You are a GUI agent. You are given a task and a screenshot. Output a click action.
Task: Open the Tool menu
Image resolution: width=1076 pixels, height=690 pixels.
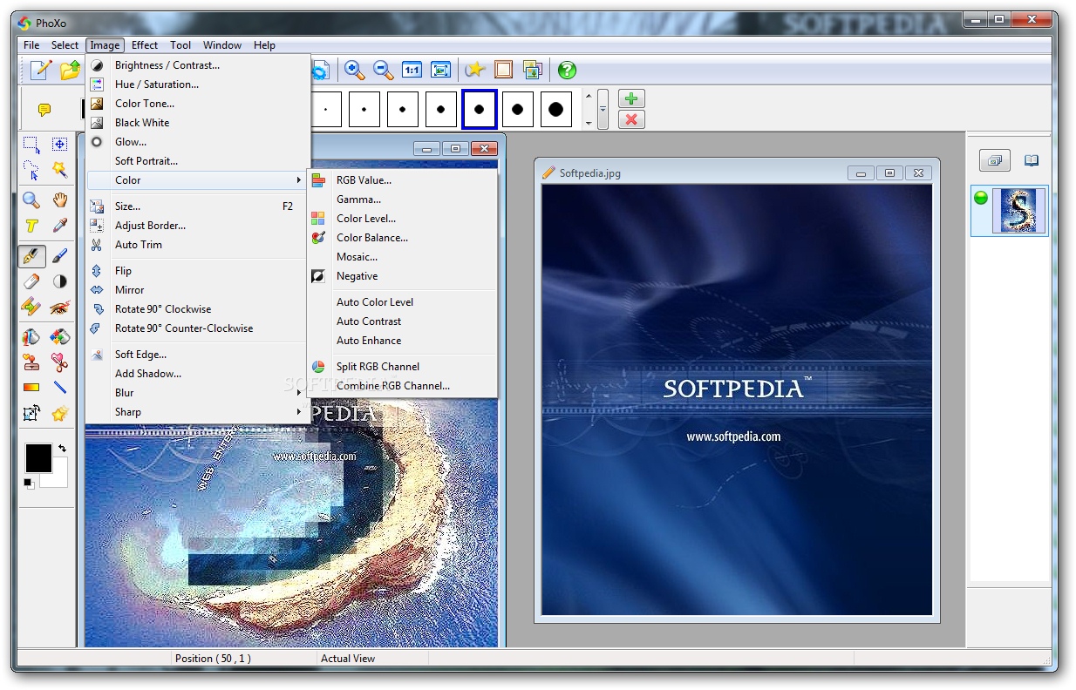180,45
